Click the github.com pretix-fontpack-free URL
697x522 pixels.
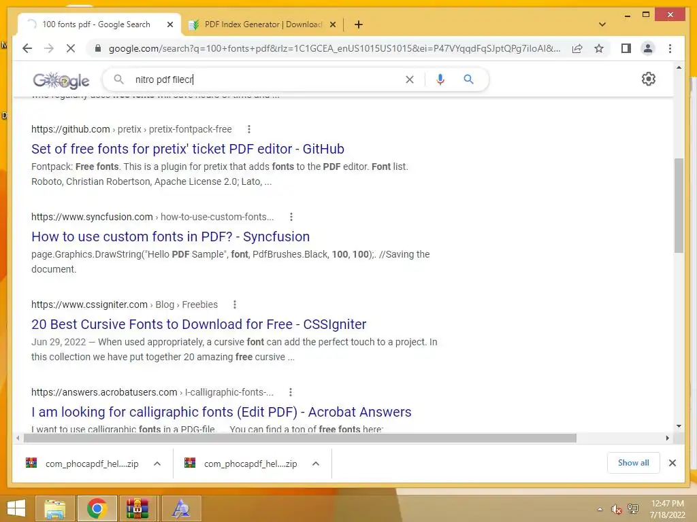[x=131, y=129]
